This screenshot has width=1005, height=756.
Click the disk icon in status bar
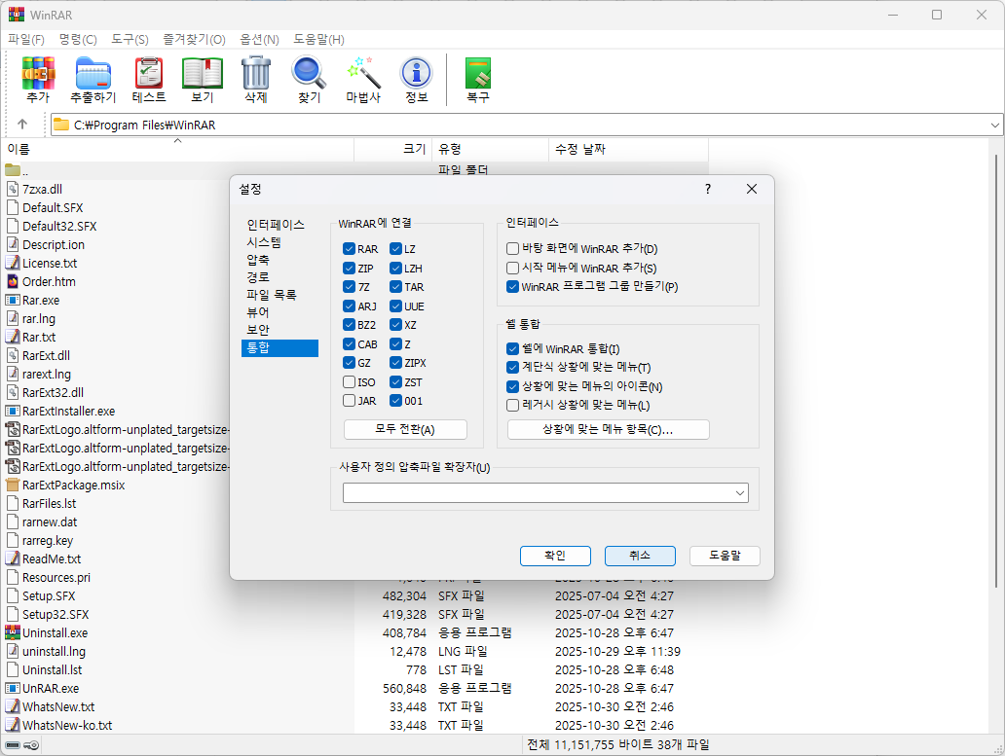point(13,745)
